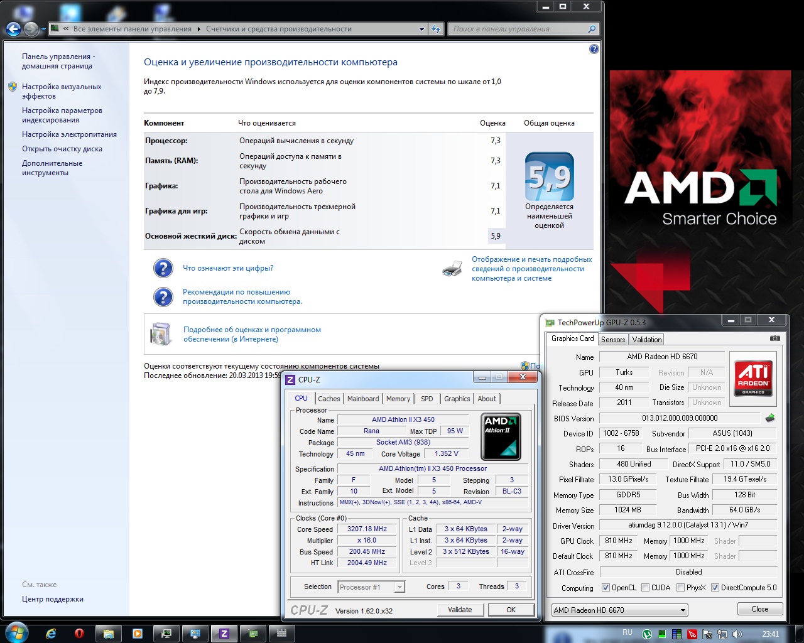
Task: Enable the CUDA checkbox
Action: 645,588
